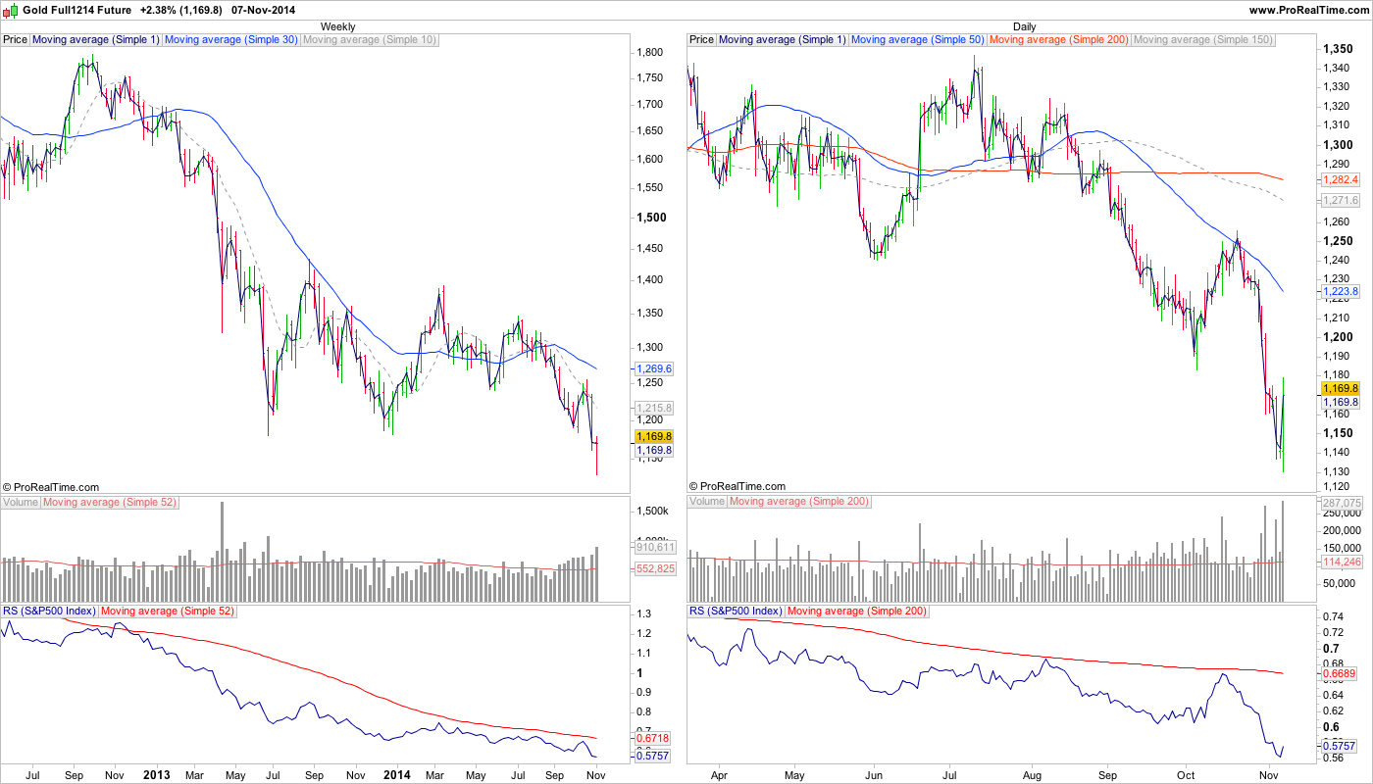Click the Price label on weekly chart

(16, 40)
